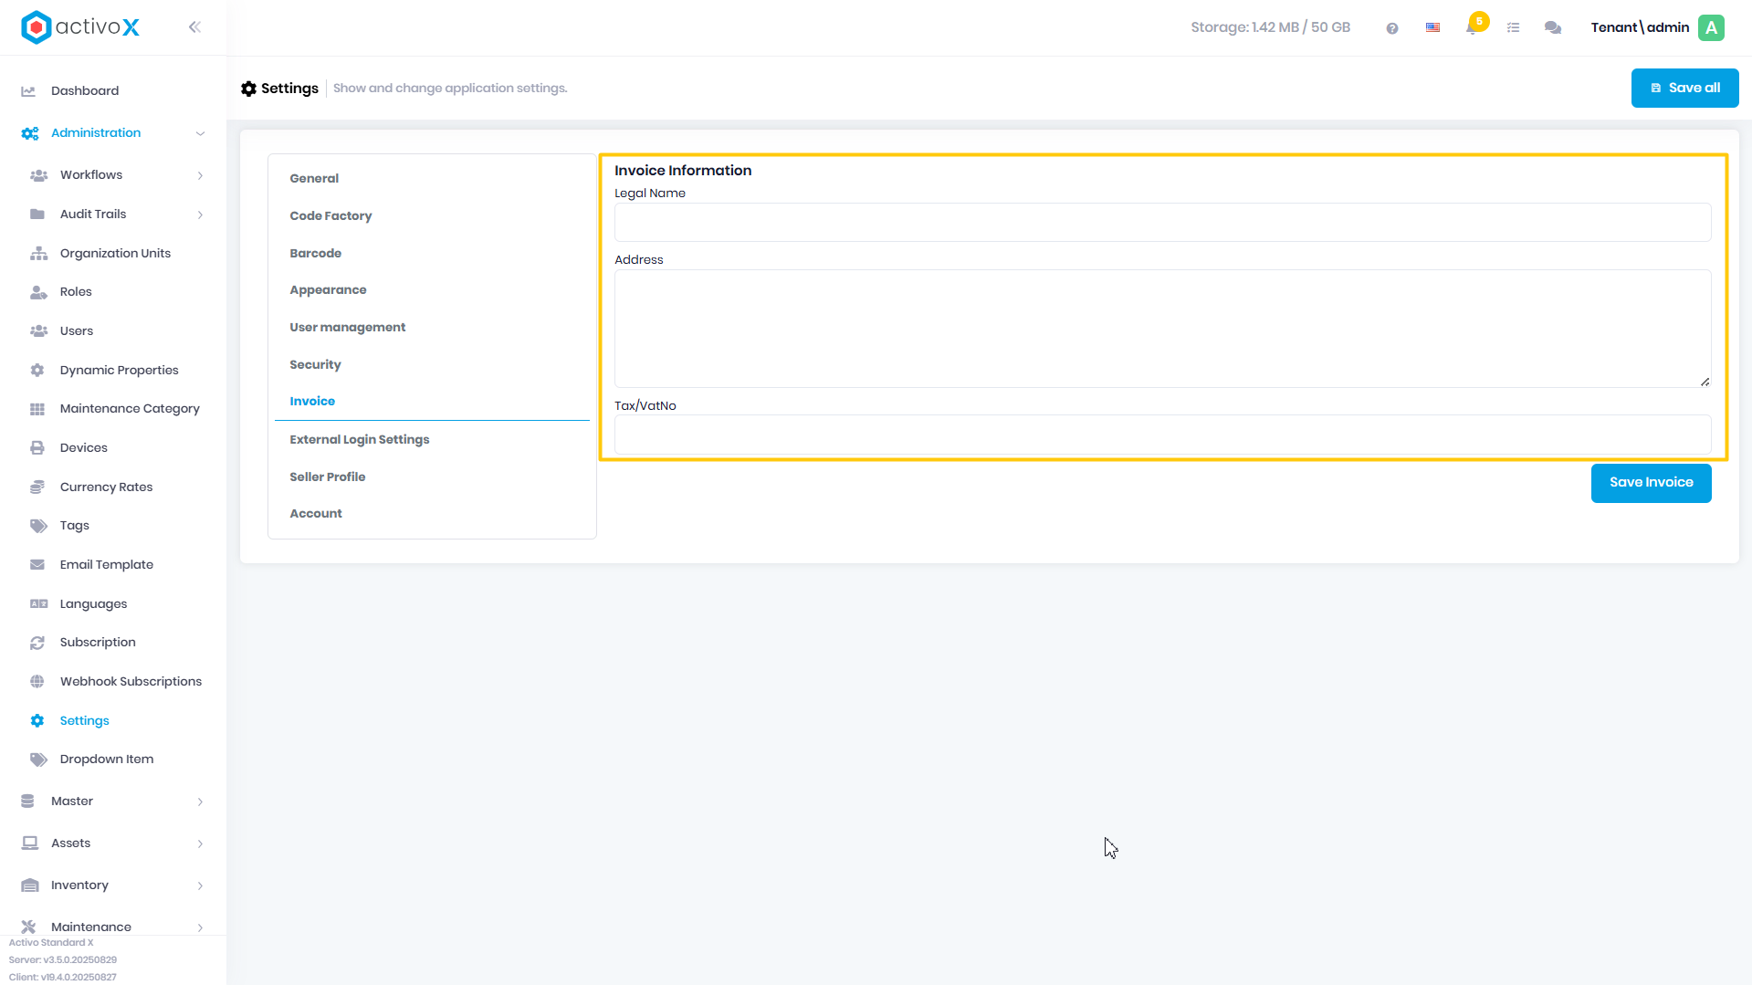Click the Dropdown Item tag icon
Image resolution: width=1752 pixels, height=985 pixels.
click(38, 760)
